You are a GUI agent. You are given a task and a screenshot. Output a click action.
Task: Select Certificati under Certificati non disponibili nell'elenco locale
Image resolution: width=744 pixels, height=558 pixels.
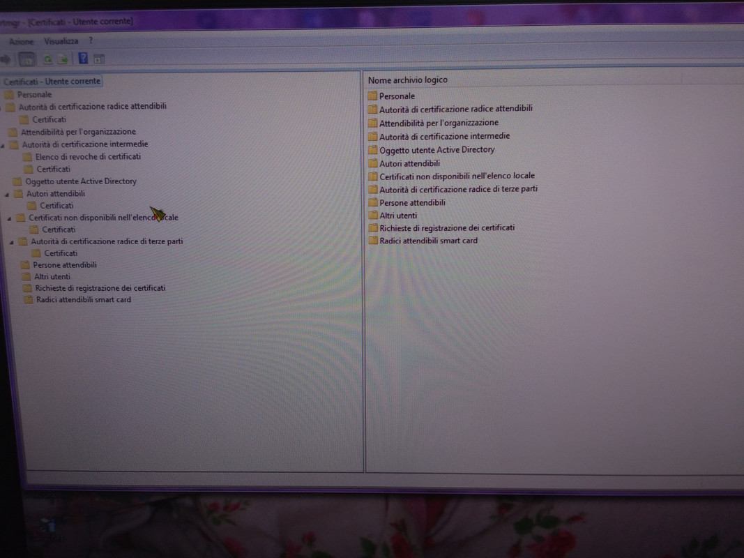coord(59,229)
